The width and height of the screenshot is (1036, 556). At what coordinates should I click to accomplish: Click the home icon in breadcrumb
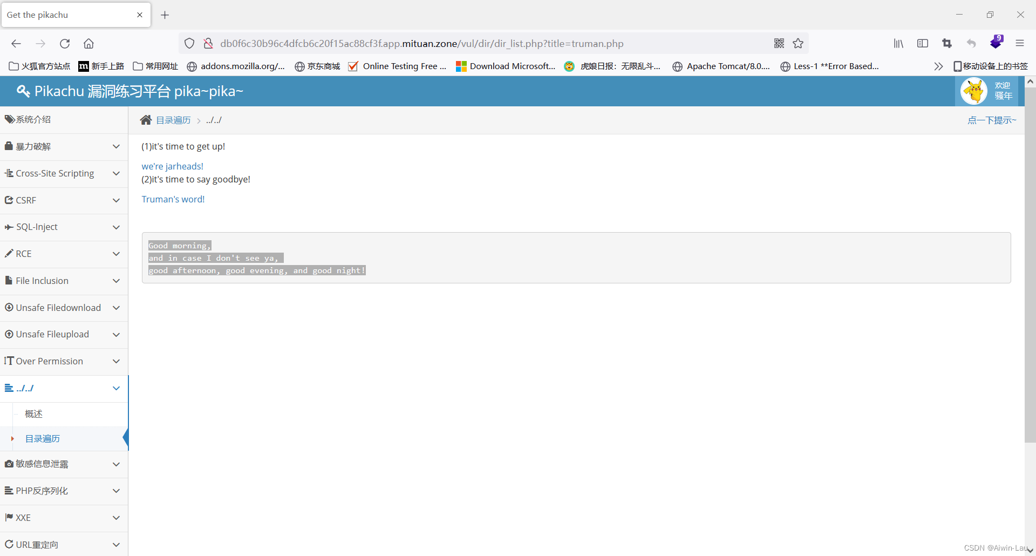pos(146,120)
